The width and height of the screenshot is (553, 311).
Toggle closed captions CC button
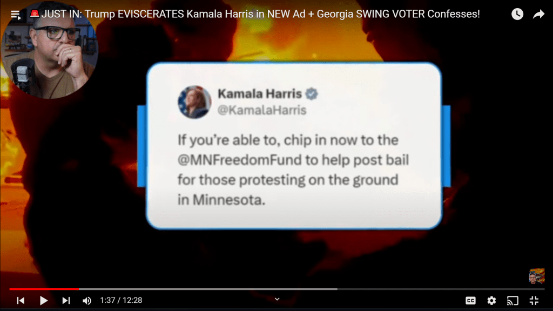pos(470,300)
